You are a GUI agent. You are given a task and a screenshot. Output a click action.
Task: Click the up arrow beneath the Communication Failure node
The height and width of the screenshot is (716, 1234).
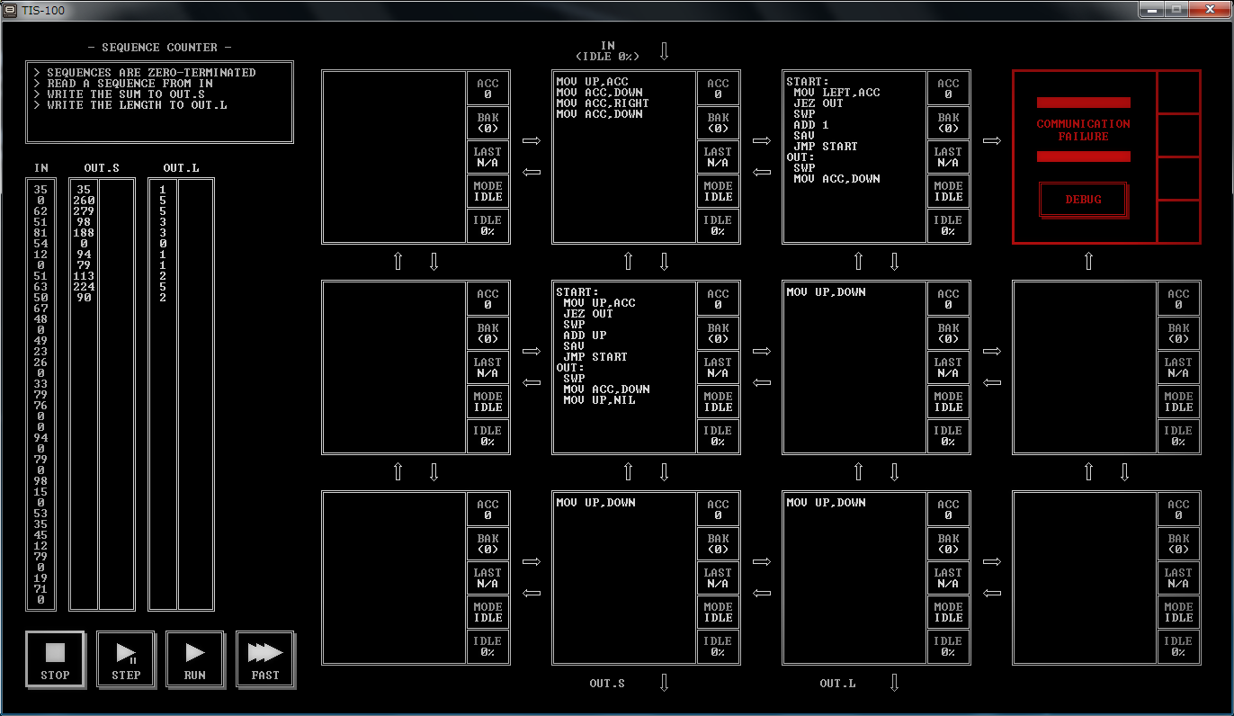point(1088,262)
